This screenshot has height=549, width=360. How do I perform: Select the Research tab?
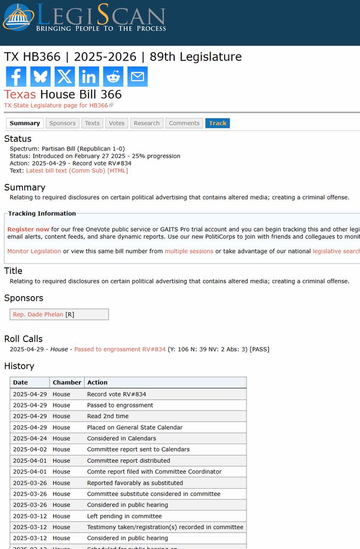[147, 123]
